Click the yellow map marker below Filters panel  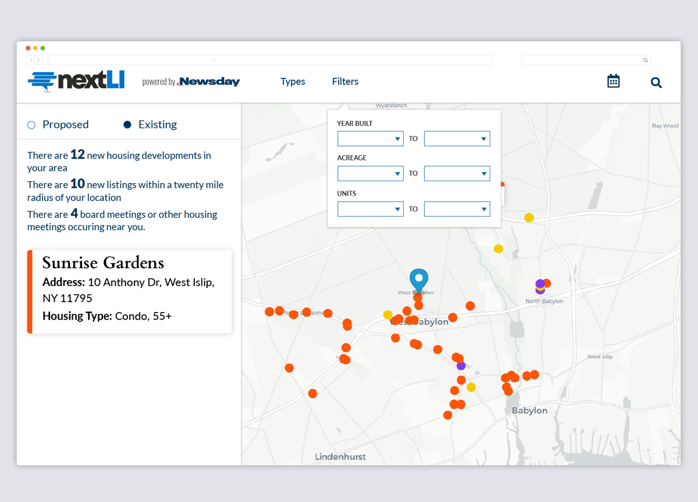pyautogui.click(x=529, y=218)
